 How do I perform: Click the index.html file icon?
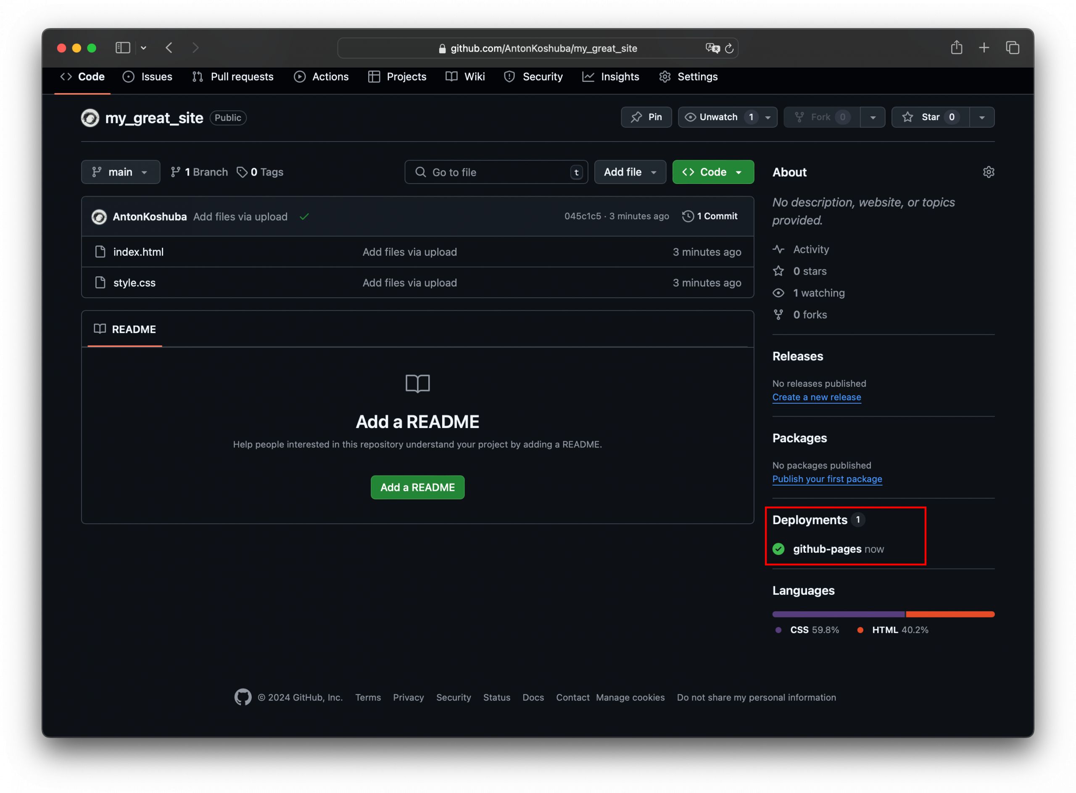pyautogui.click(x=100, y=252)
